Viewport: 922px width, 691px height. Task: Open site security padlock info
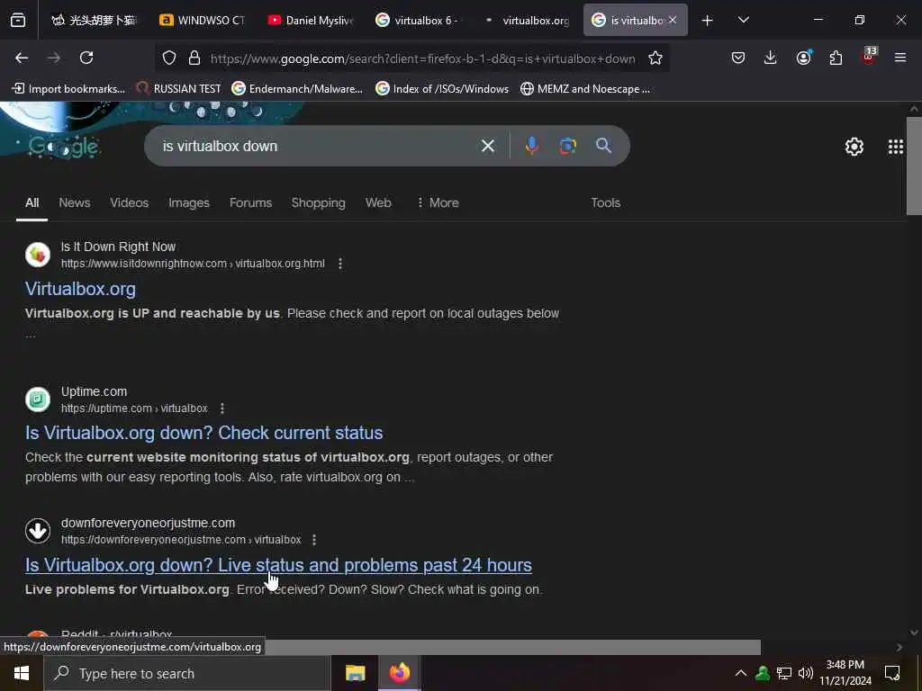coord(194,58)
